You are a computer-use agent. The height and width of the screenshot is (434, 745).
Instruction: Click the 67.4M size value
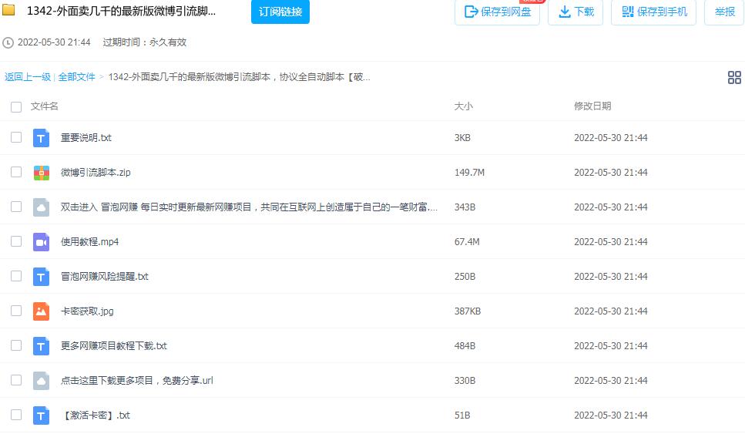[467, 242]
